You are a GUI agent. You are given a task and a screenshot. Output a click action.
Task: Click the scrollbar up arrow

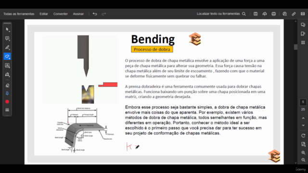295,21
